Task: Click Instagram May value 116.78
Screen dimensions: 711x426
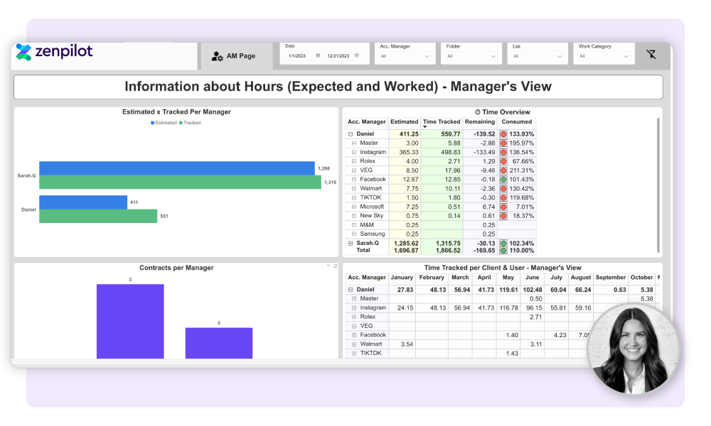Action: (509, 308)
